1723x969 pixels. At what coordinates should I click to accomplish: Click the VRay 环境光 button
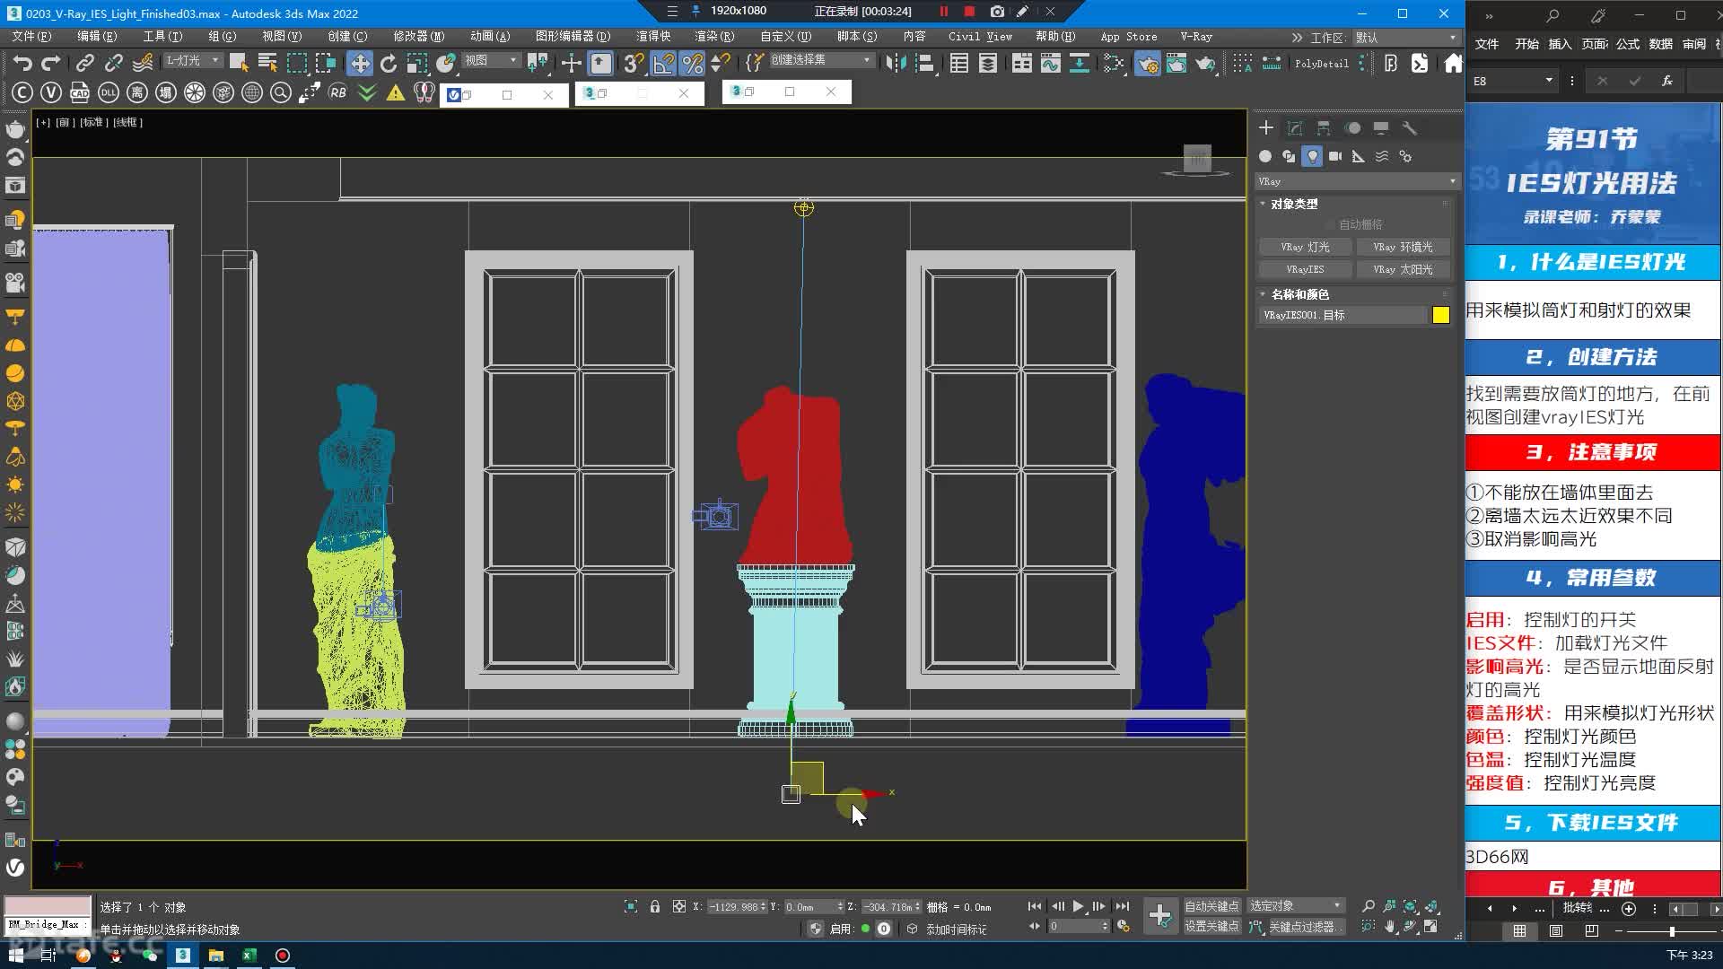point(1403,247)
